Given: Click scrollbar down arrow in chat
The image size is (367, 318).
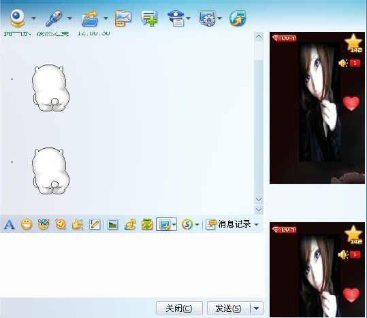Looking at the screenshot, I should 259,199.
